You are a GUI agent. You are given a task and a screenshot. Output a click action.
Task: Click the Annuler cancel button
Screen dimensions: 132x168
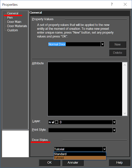click(73, 162)
